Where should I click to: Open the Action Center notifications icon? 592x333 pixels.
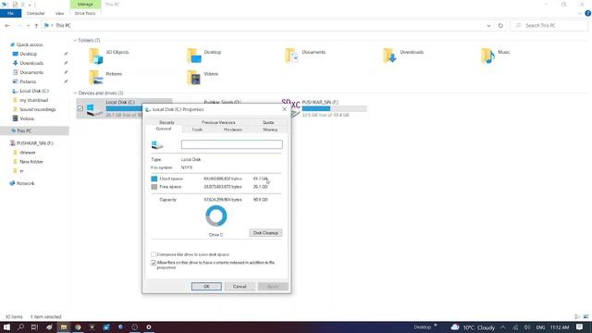[x=580, y=327]
